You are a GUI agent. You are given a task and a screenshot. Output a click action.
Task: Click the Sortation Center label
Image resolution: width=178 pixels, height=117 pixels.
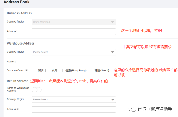[x=16, y=70]
